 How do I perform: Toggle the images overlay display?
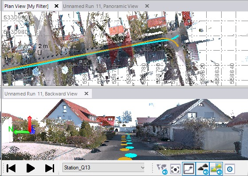(x=216, y=169)
